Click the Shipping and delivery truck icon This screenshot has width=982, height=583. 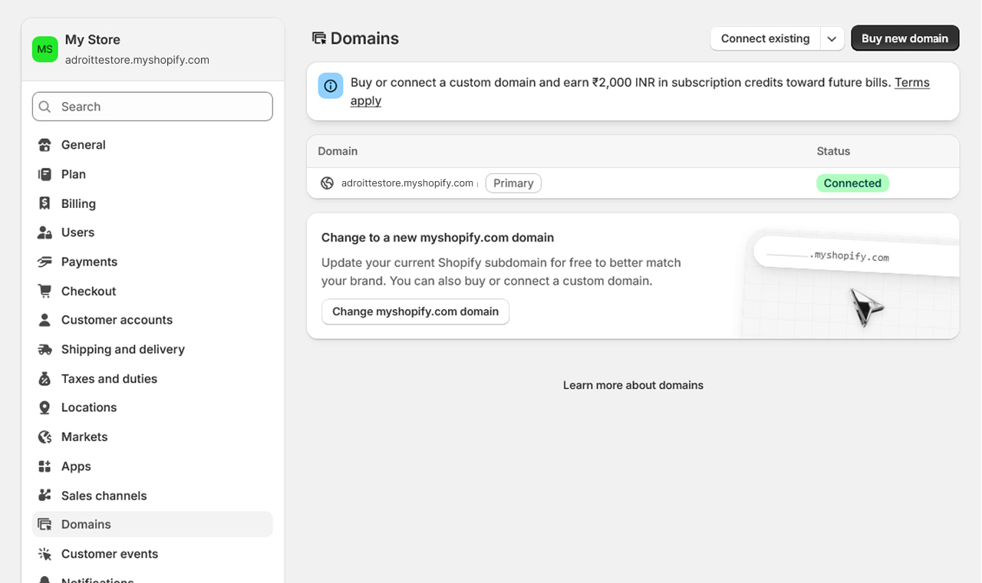[x=44, y=349]
